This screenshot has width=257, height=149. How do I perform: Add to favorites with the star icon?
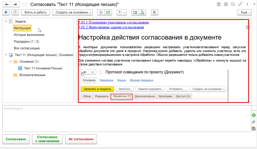click(25, 4)
